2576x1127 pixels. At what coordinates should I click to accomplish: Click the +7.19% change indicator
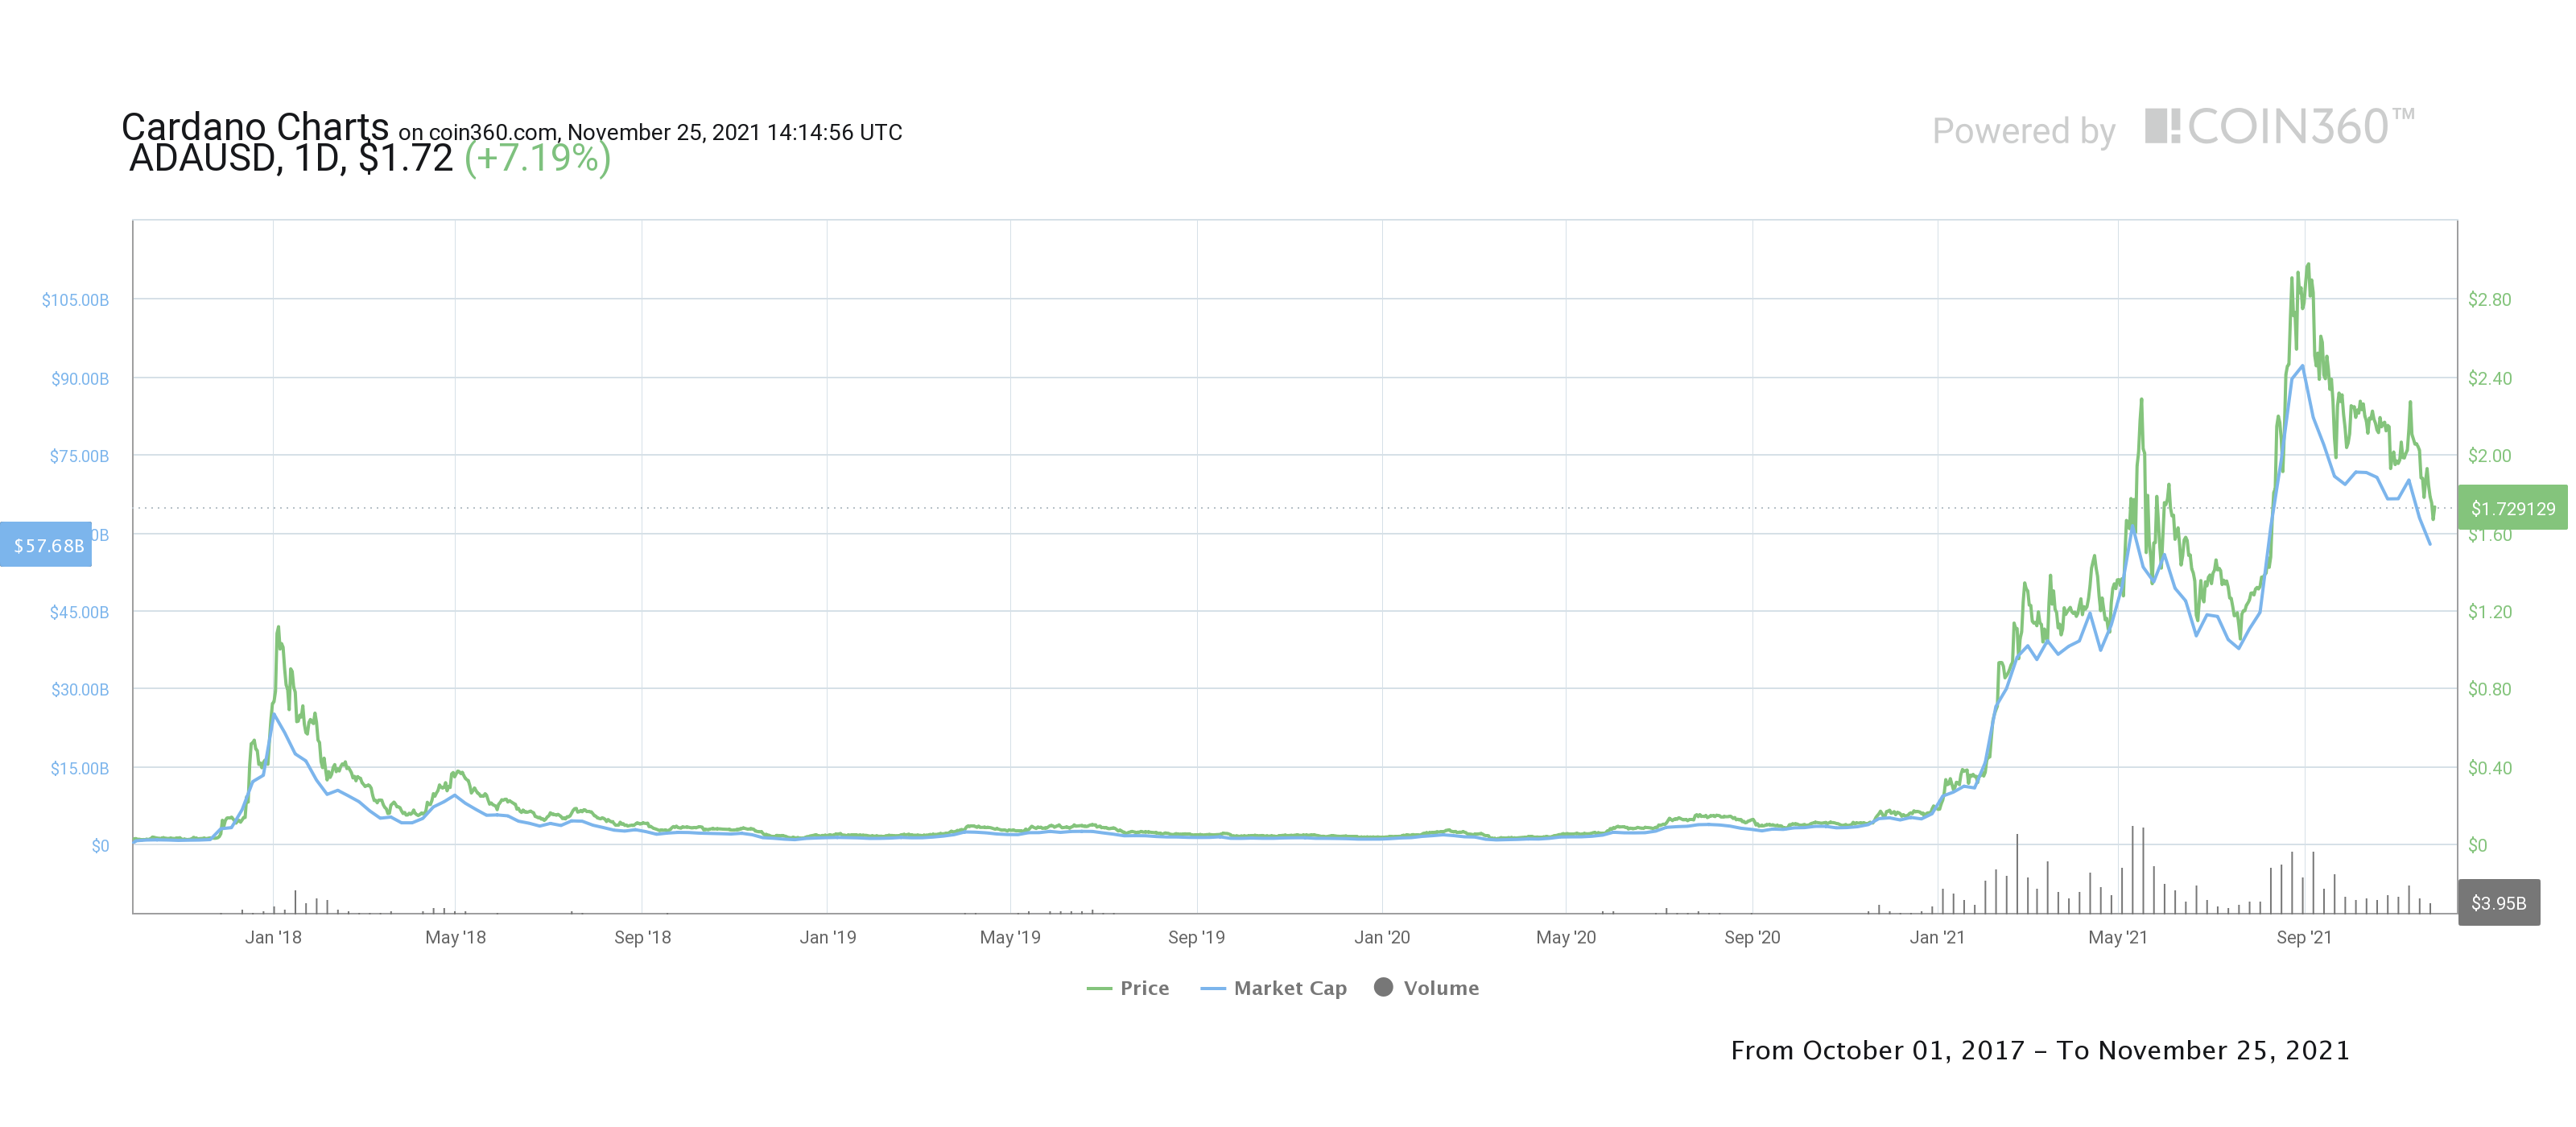(537, 158)
